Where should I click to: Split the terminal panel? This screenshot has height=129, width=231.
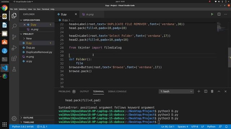(205, 91)
